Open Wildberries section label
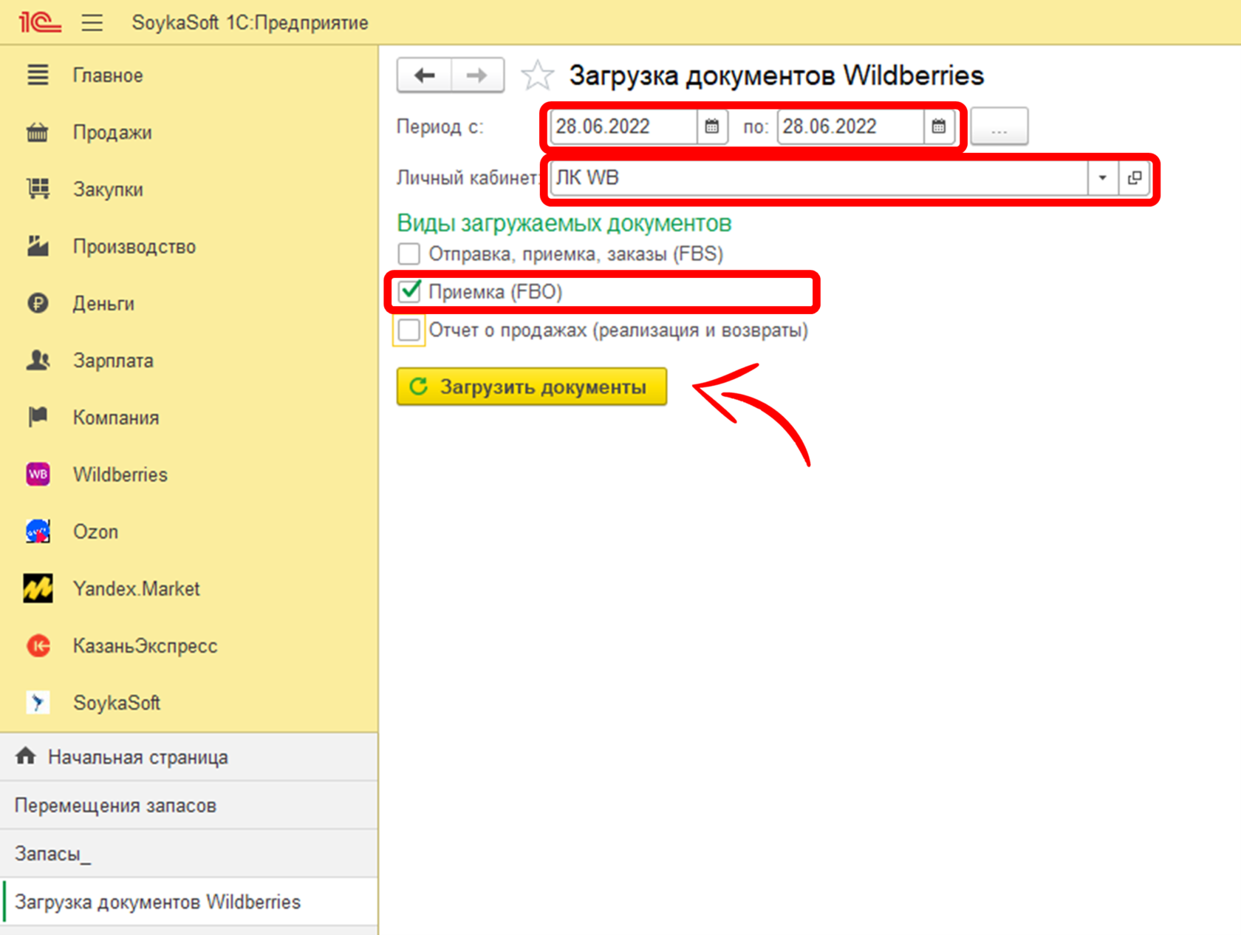Viewport: 1241px width, 935px height. click(120, 475)
